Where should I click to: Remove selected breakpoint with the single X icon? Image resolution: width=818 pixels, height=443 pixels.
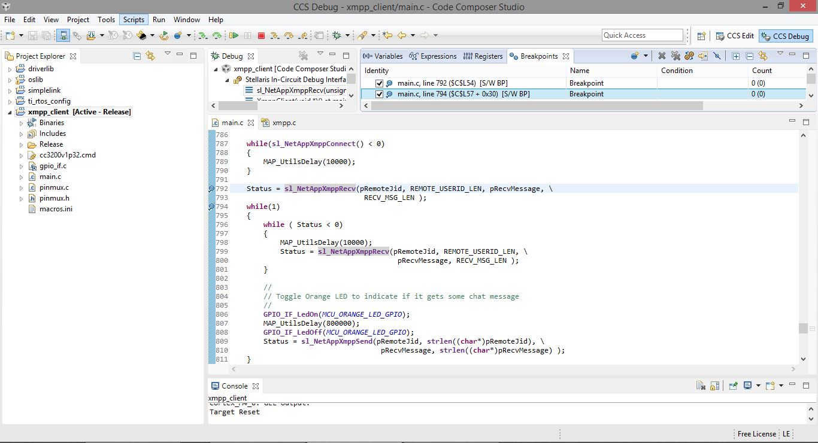(x=662, y=56)
